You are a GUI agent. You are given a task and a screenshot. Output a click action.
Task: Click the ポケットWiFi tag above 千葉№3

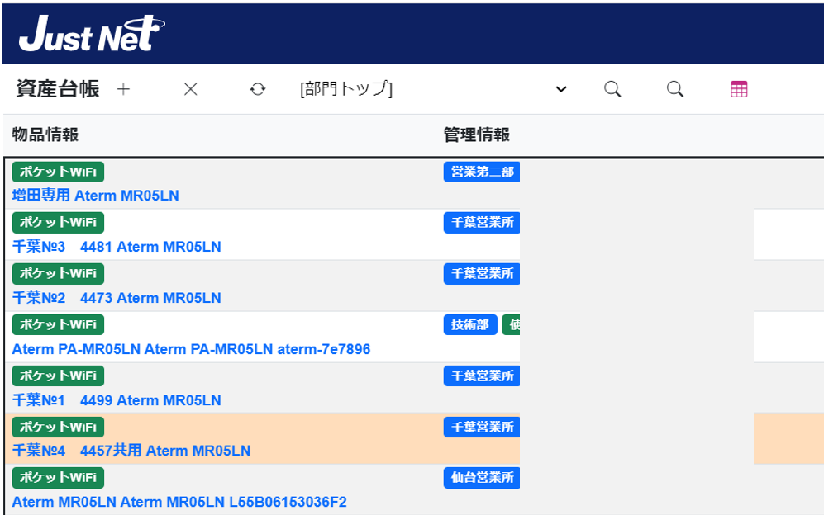tap(59, 223)
